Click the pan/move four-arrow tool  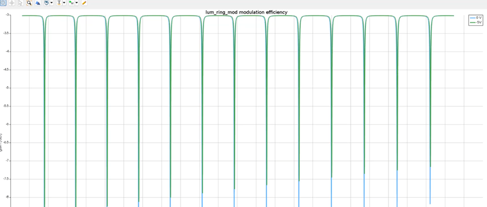11,3
